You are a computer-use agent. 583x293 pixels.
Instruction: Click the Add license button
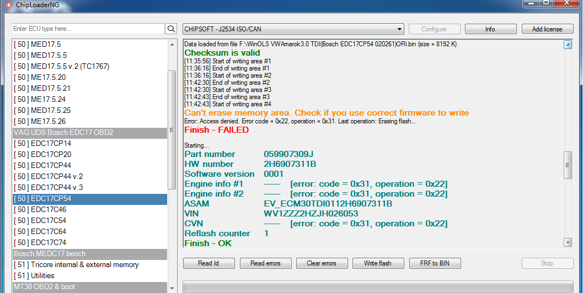547,29
